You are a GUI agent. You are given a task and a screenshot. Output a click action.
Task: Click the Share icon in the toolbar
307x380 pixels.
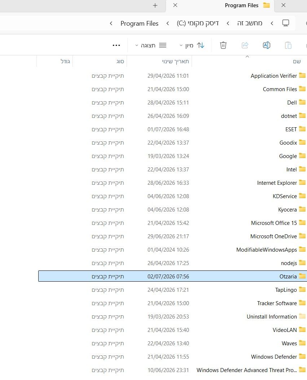[245, 45]
